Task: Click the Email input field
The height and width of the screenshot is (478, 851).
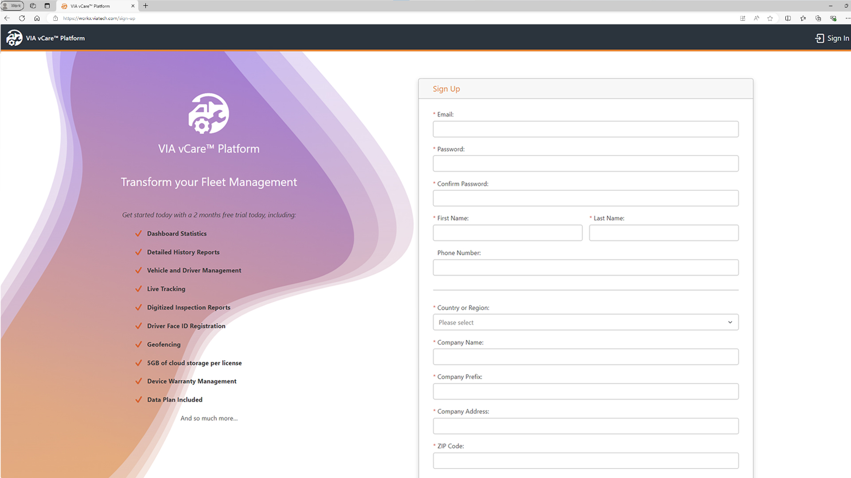Action: pos(586,129)
